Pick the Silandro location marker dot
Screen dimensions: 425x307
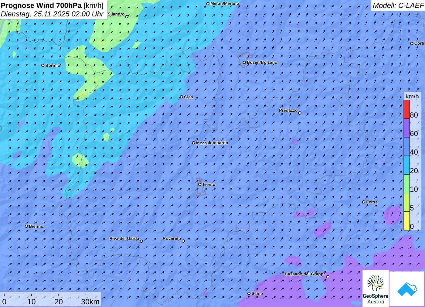(x=127, y=17)
